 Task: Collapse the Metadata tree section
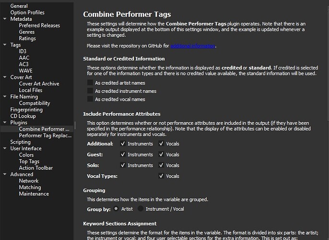click(5, 19)
